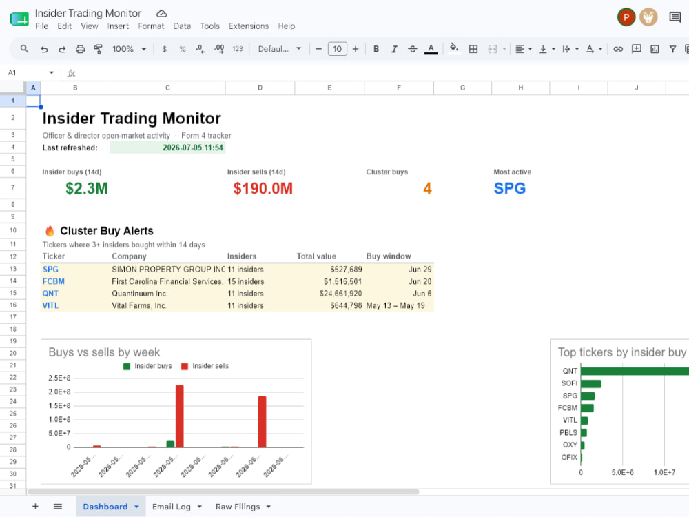Open the all sheets list
The width and height of the screenshot is (689, 517).
(58, 507)
